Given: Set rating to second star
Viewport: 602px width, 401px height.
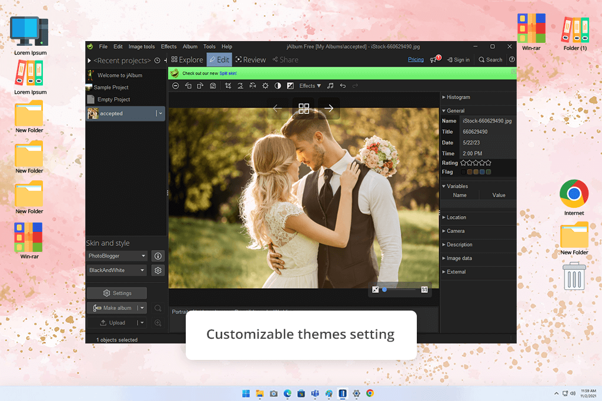Looking at the screenshot, I should pos(470,163).
